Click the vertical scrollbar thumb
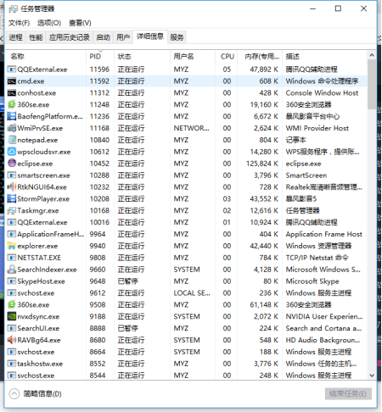 pyautogui.click(x=372, y=84)
